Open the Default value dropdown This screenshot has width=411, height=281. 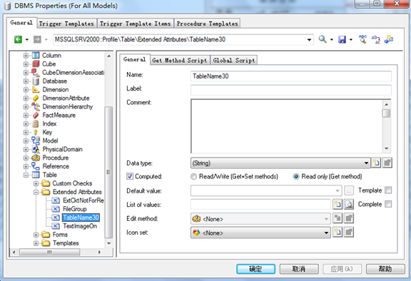(338, 190)
